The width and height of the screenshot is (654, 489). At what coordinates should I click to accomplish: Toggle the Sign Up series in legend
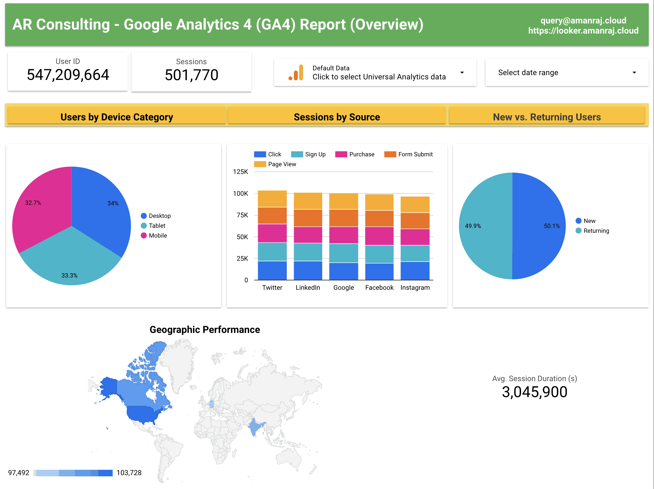297,154
